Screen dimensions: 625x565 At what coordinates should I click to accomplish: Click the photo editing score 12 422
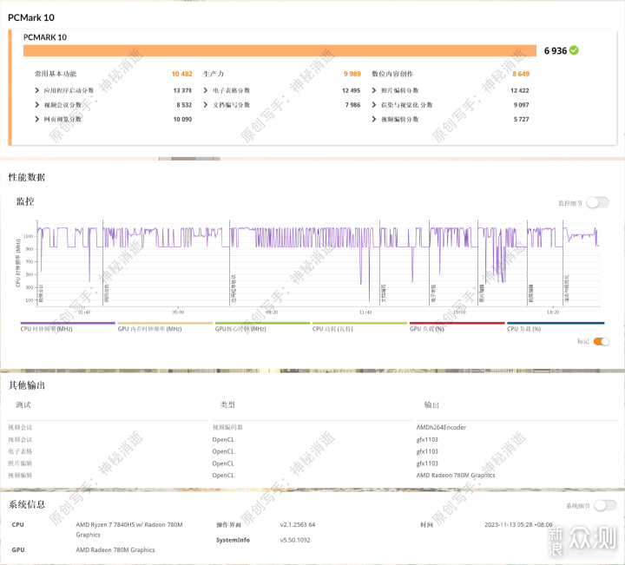coord(519,90)
